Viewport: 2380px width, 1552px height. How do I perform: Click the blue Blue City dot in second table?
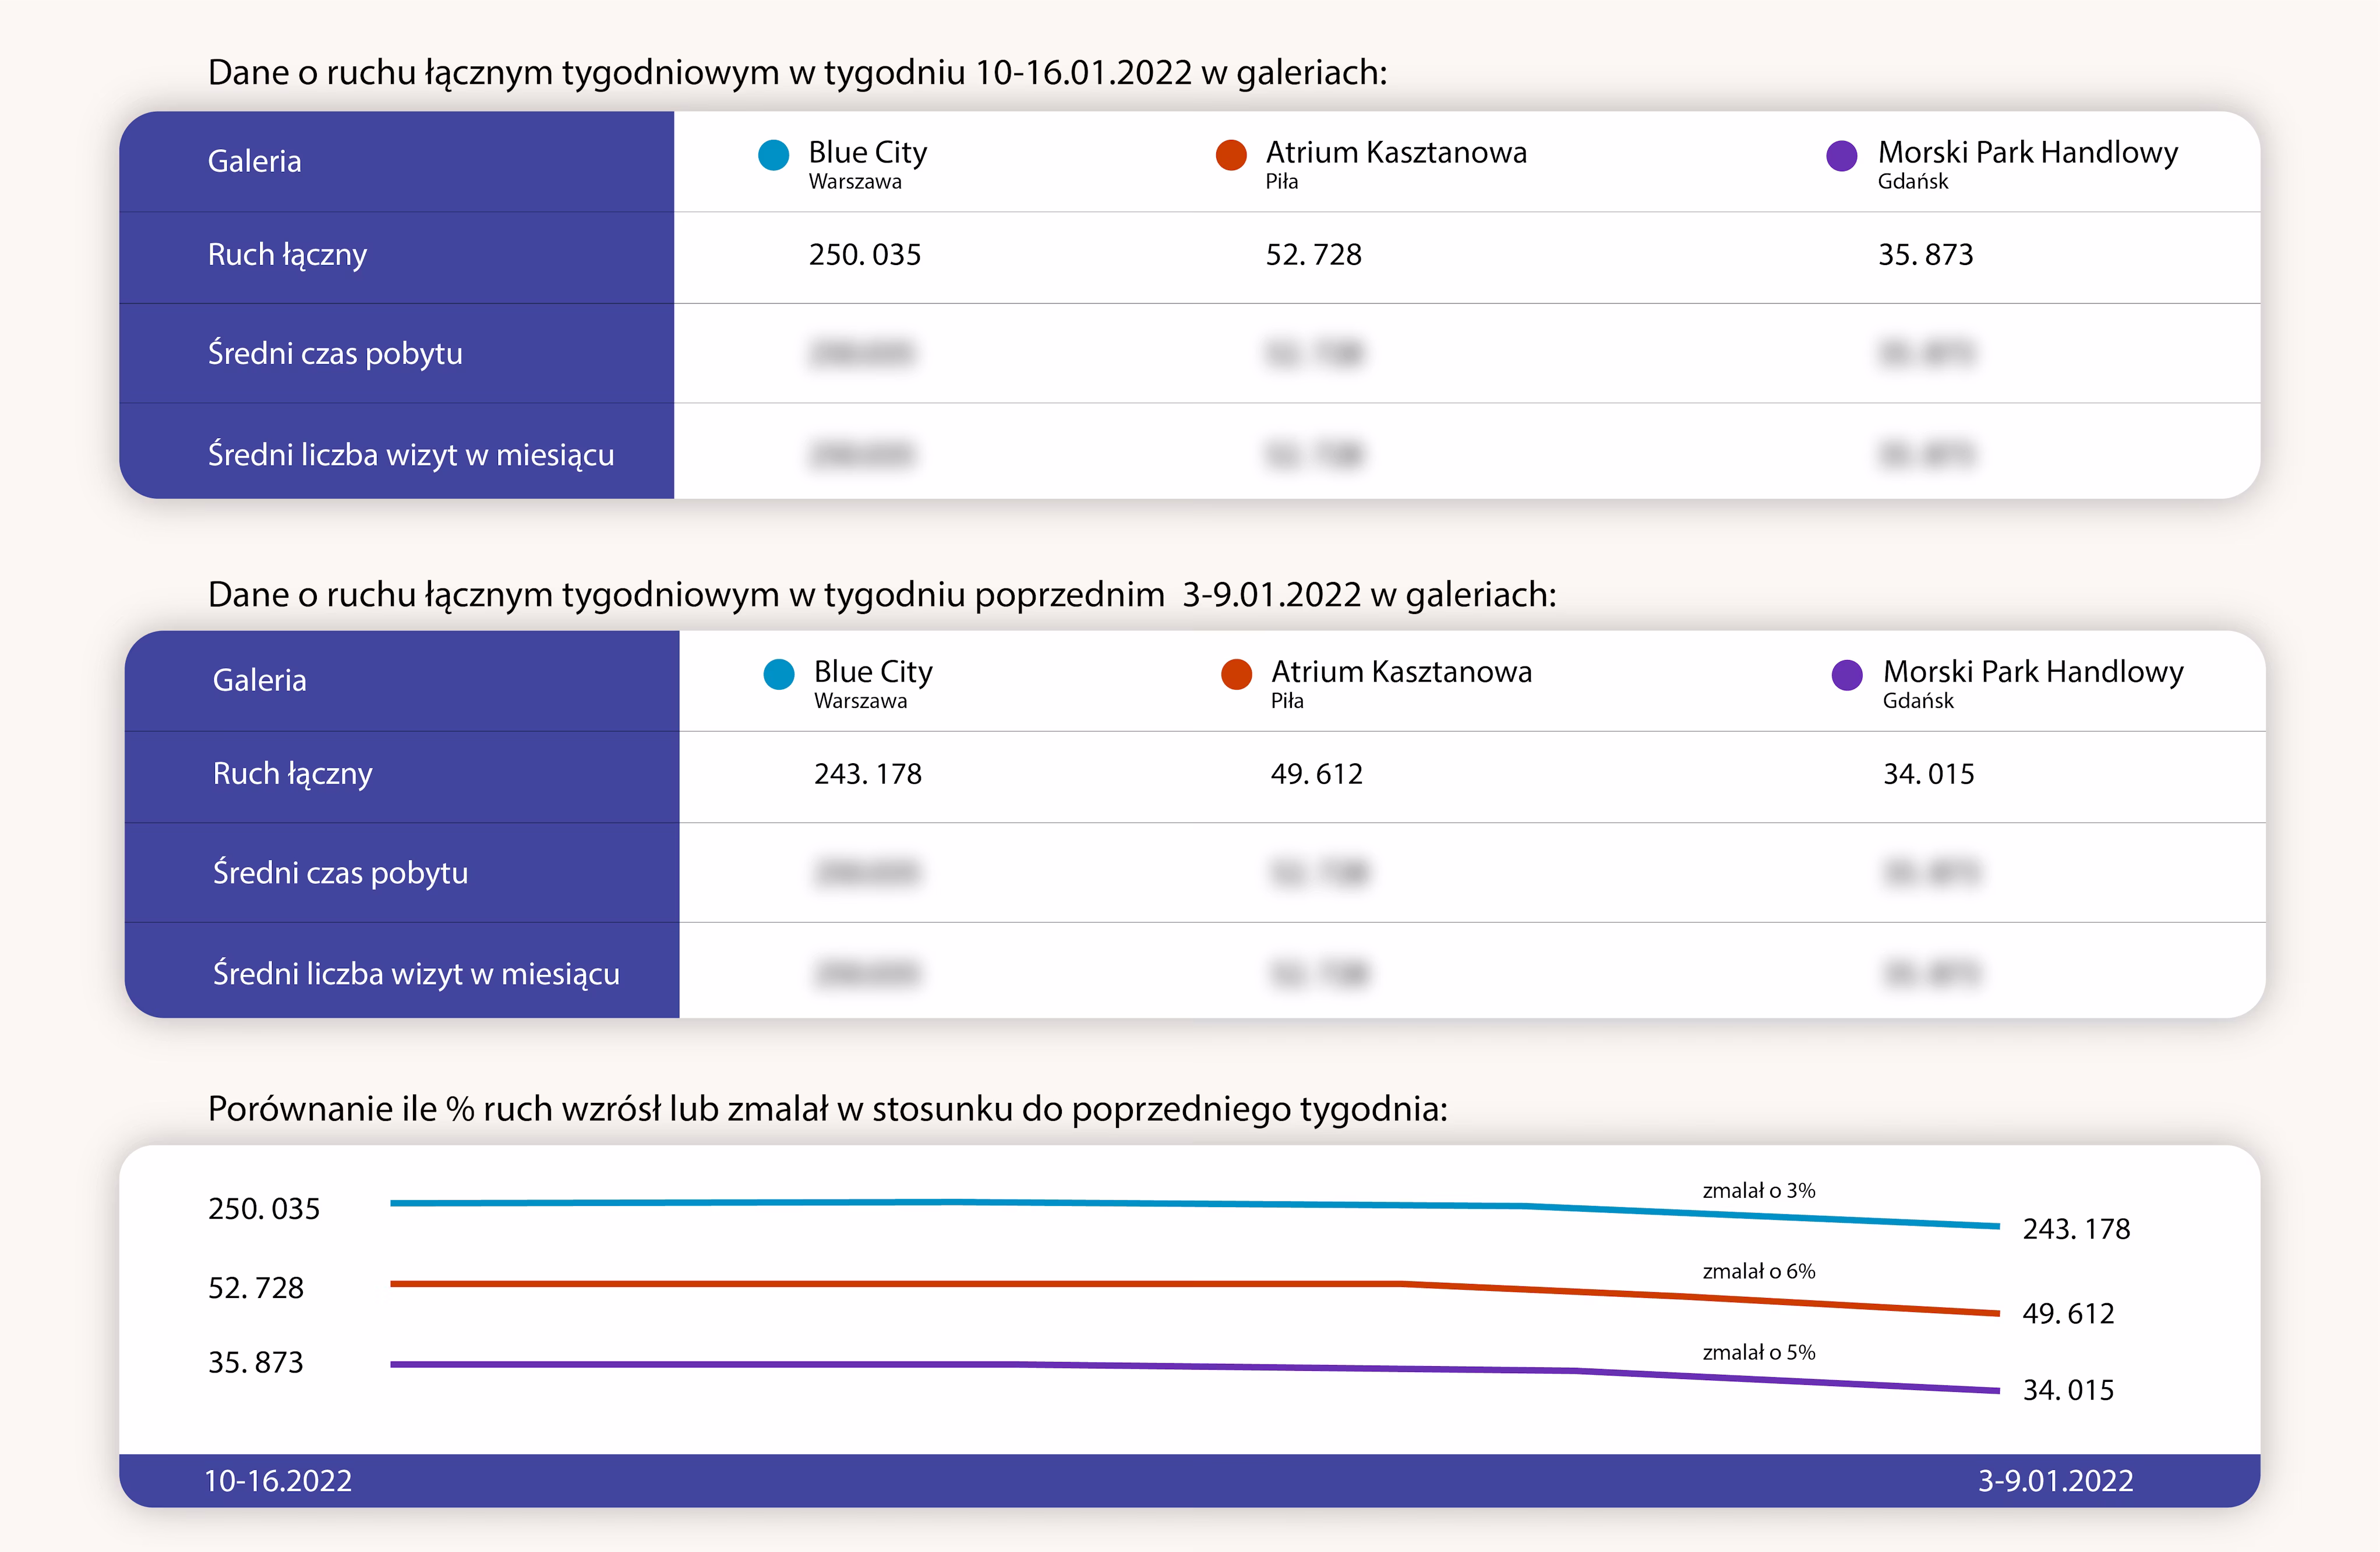coord(778,674)
